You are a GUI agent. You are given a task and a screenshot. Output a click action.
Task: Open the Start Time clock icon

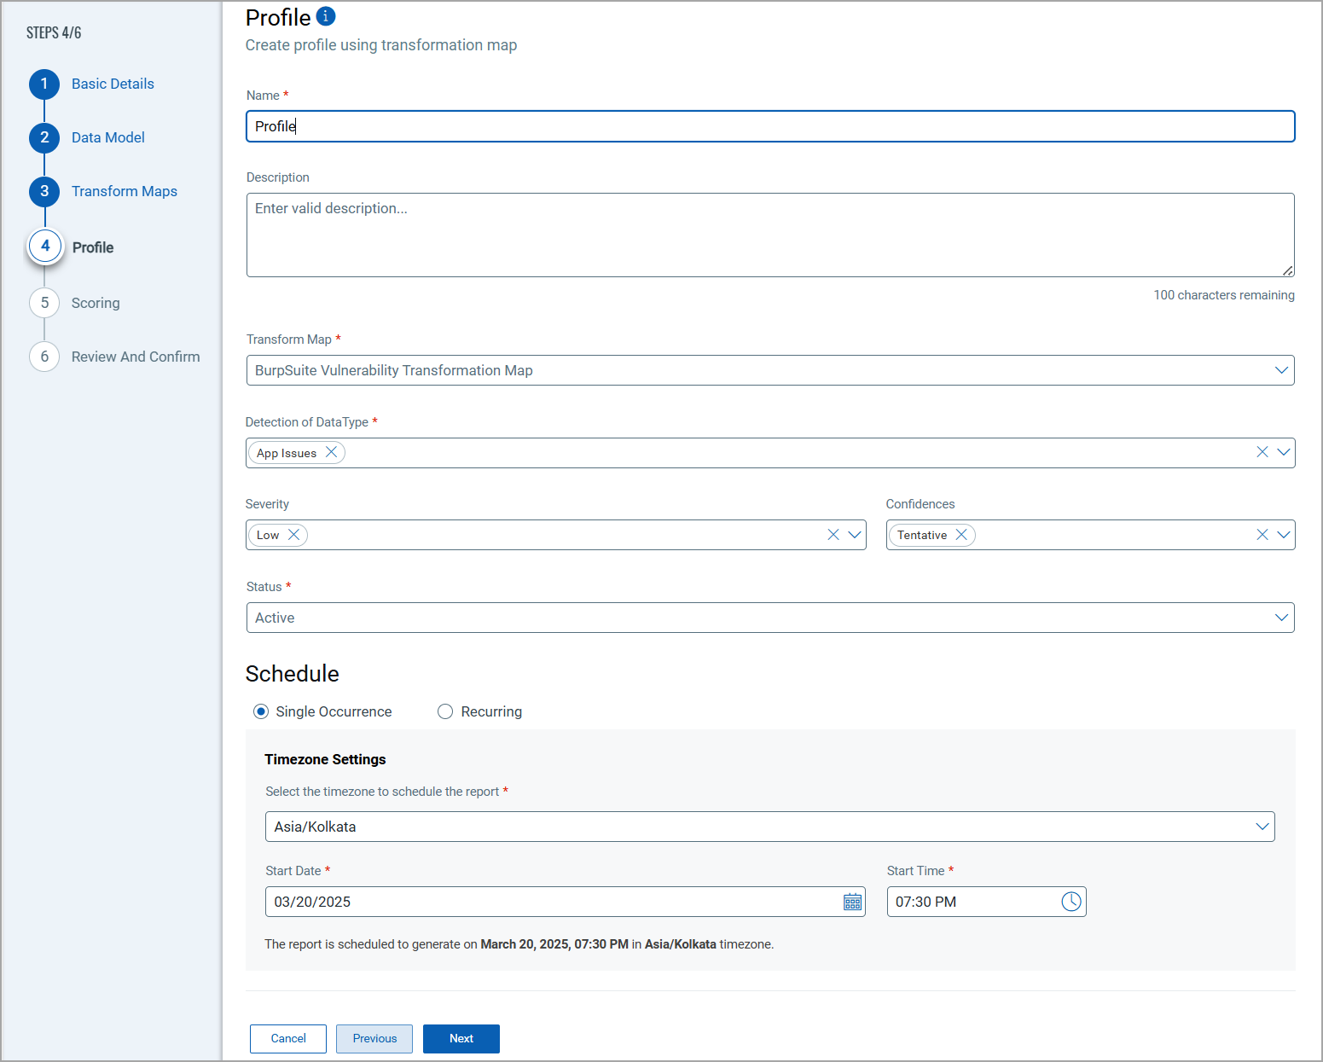pyautogui.click(x=1071, y=902)
